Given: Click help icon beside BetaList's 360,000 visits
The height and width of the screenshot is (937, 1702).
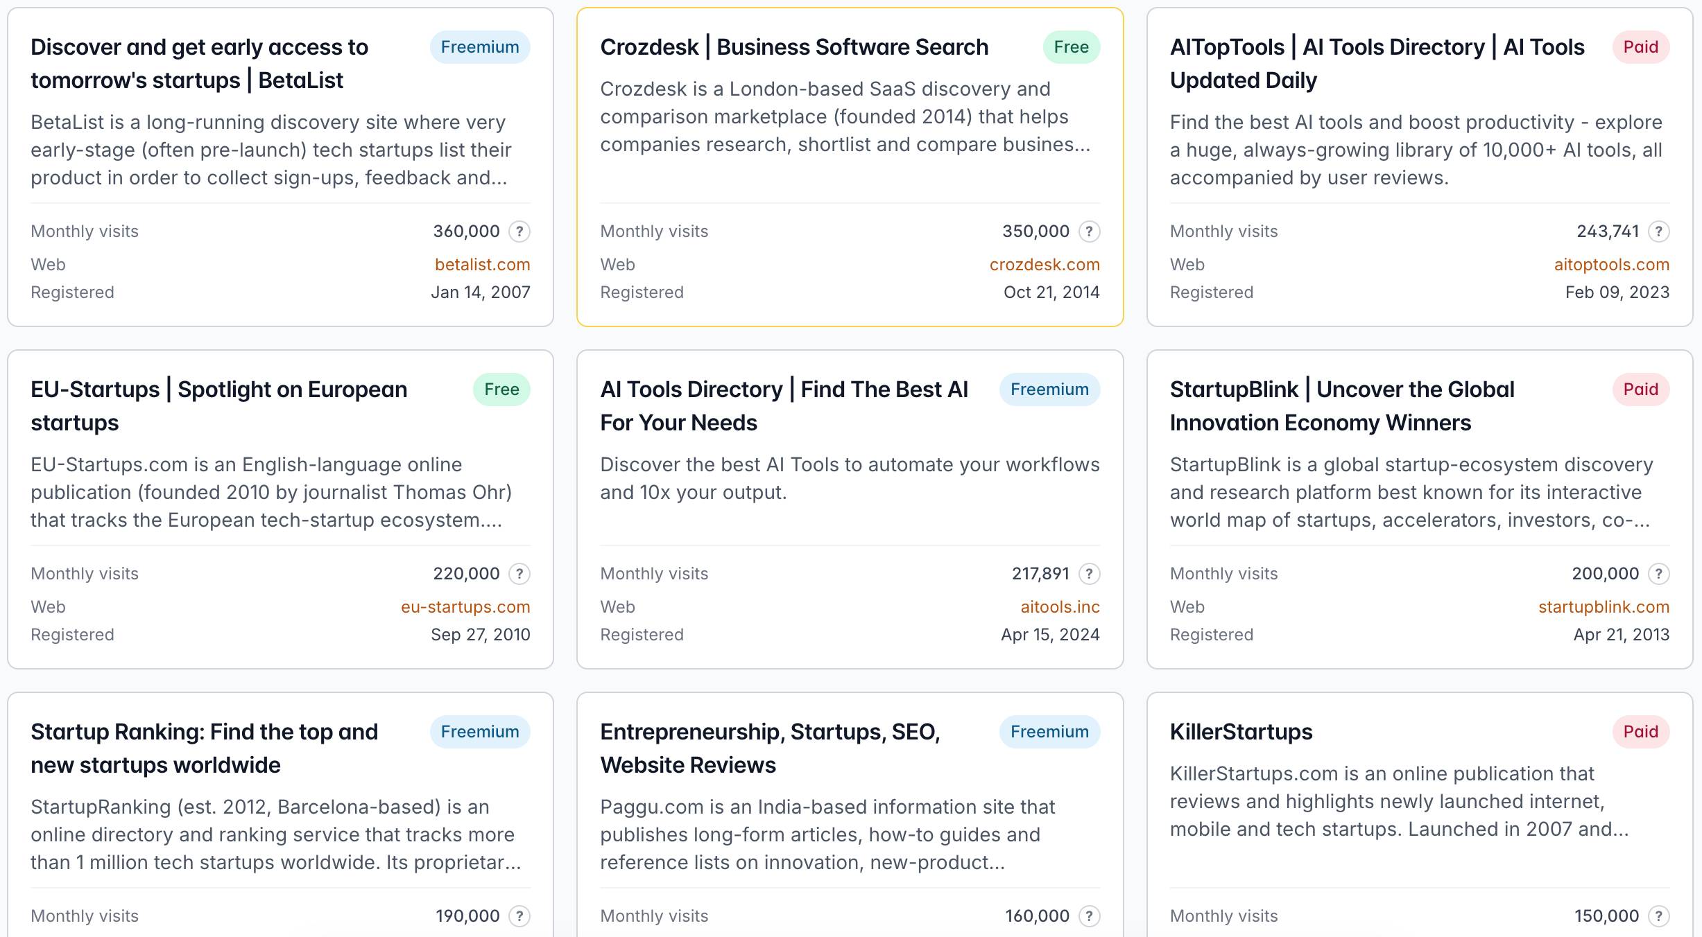Looking at the screenshot, I should tap(519, 231).
